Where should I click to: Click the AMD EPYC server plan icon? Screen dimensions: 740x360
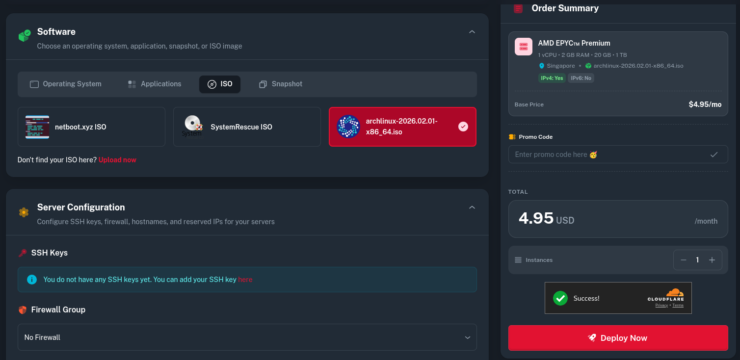(x=524, y=47)
